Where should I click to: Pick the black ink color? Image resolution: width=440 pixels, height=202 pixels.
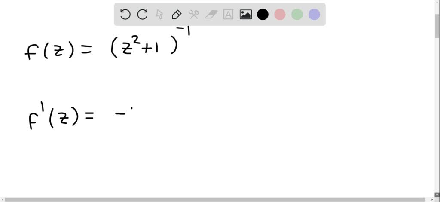263,14
